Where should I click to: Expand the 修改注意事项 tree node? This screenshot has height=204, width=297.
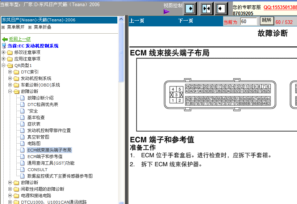pos(3,52)
